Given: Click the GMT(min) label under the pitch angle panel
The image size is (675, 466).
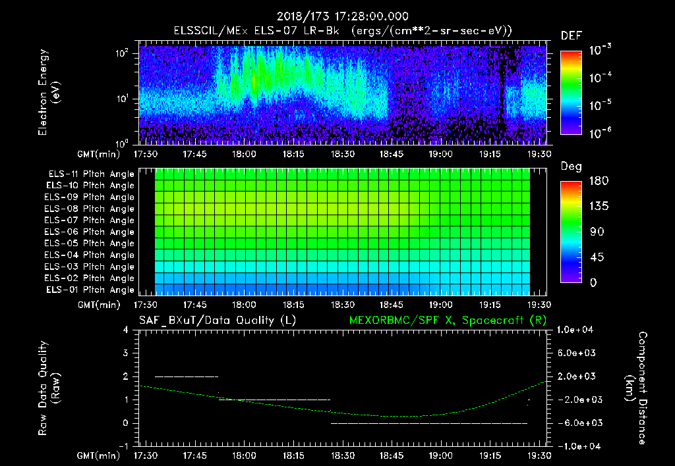Looking at the screenshot, I should [99, 305].
